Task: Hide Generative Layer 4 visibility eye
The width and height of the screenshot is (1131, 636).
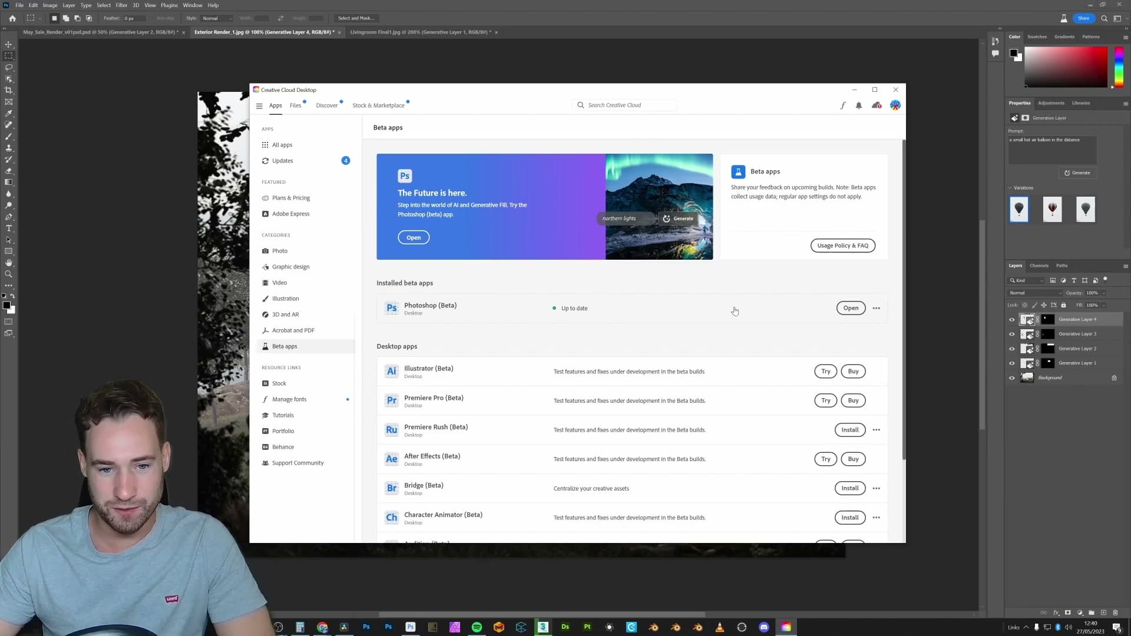Action: tap(1012, 320)
